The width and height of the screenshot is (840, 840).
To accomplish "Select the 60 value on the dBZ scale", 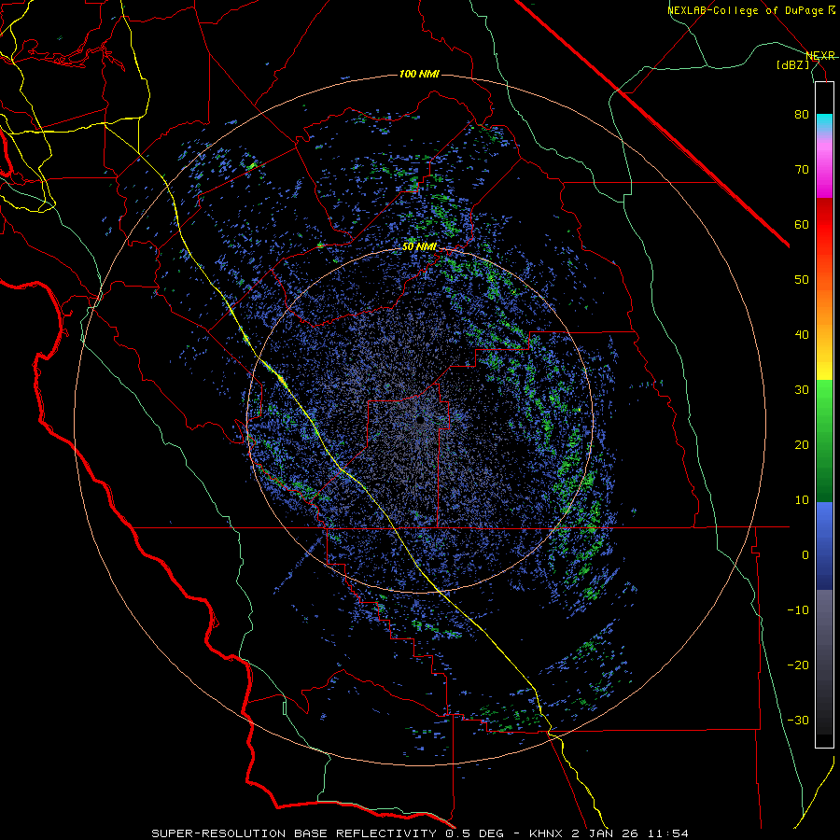I will [x=802, y=224].
